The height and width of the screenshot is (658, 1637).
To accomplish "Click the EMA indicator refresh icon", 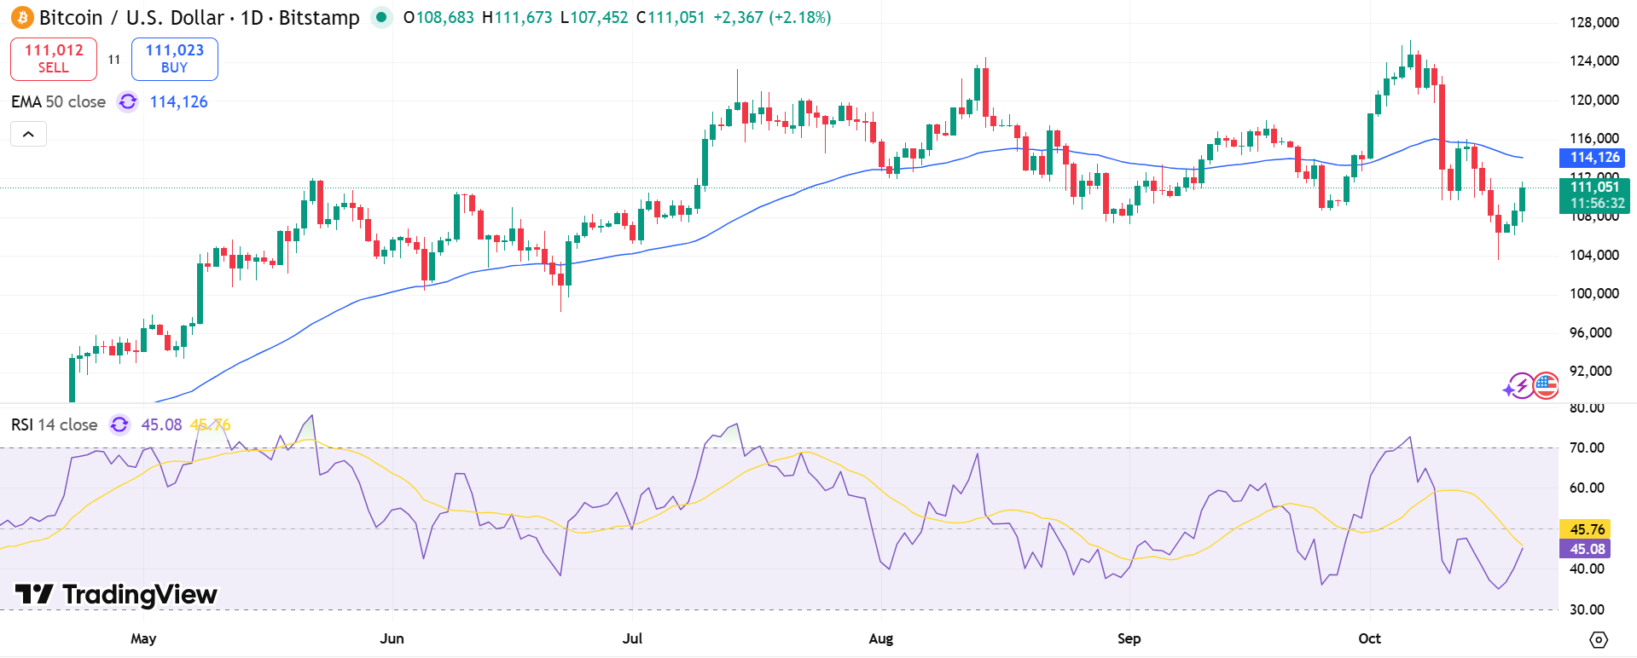I will (x=127, y=101).
